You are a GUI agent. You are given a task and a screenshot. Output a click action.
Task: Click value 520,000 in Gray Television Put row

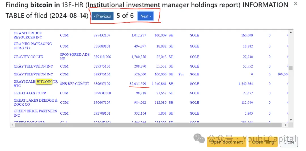[x=140, y=74]
